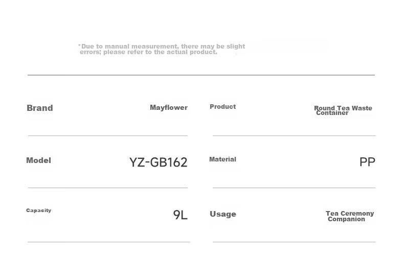Image resolution: width=404 pixels, height=279 pixels.
Task: Click the Model label
Action: coord(39,160)
